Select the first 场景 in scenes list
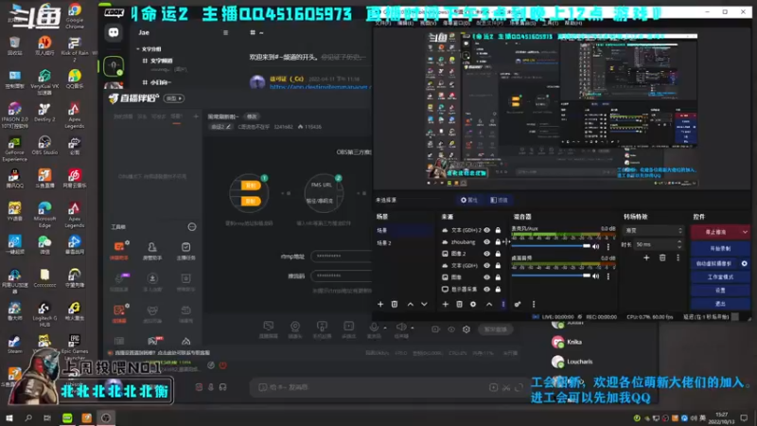Image resolution: width=757 pixels, height=426 pixels. [x=404, y=230]
